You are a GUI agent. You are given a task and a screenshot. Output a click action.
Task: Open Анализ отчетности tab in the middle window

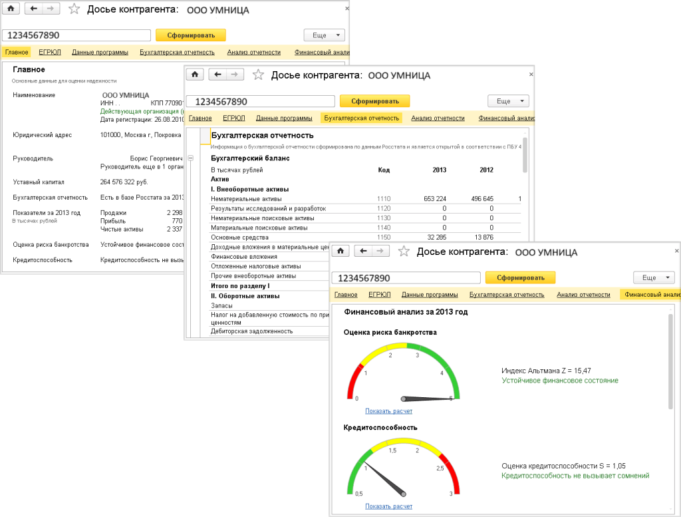438,118
